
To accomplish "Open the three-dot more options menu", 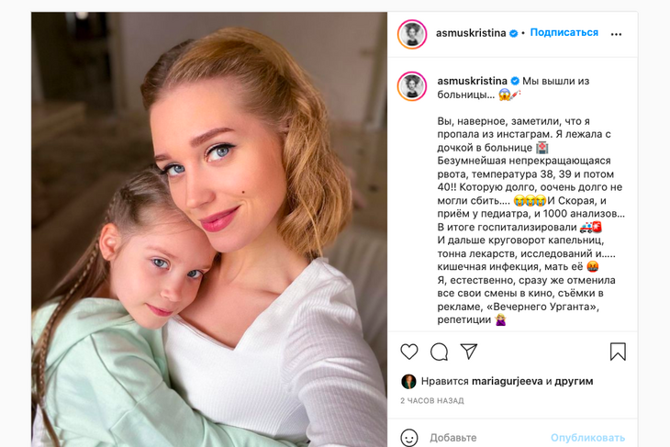I will (616, 34).
